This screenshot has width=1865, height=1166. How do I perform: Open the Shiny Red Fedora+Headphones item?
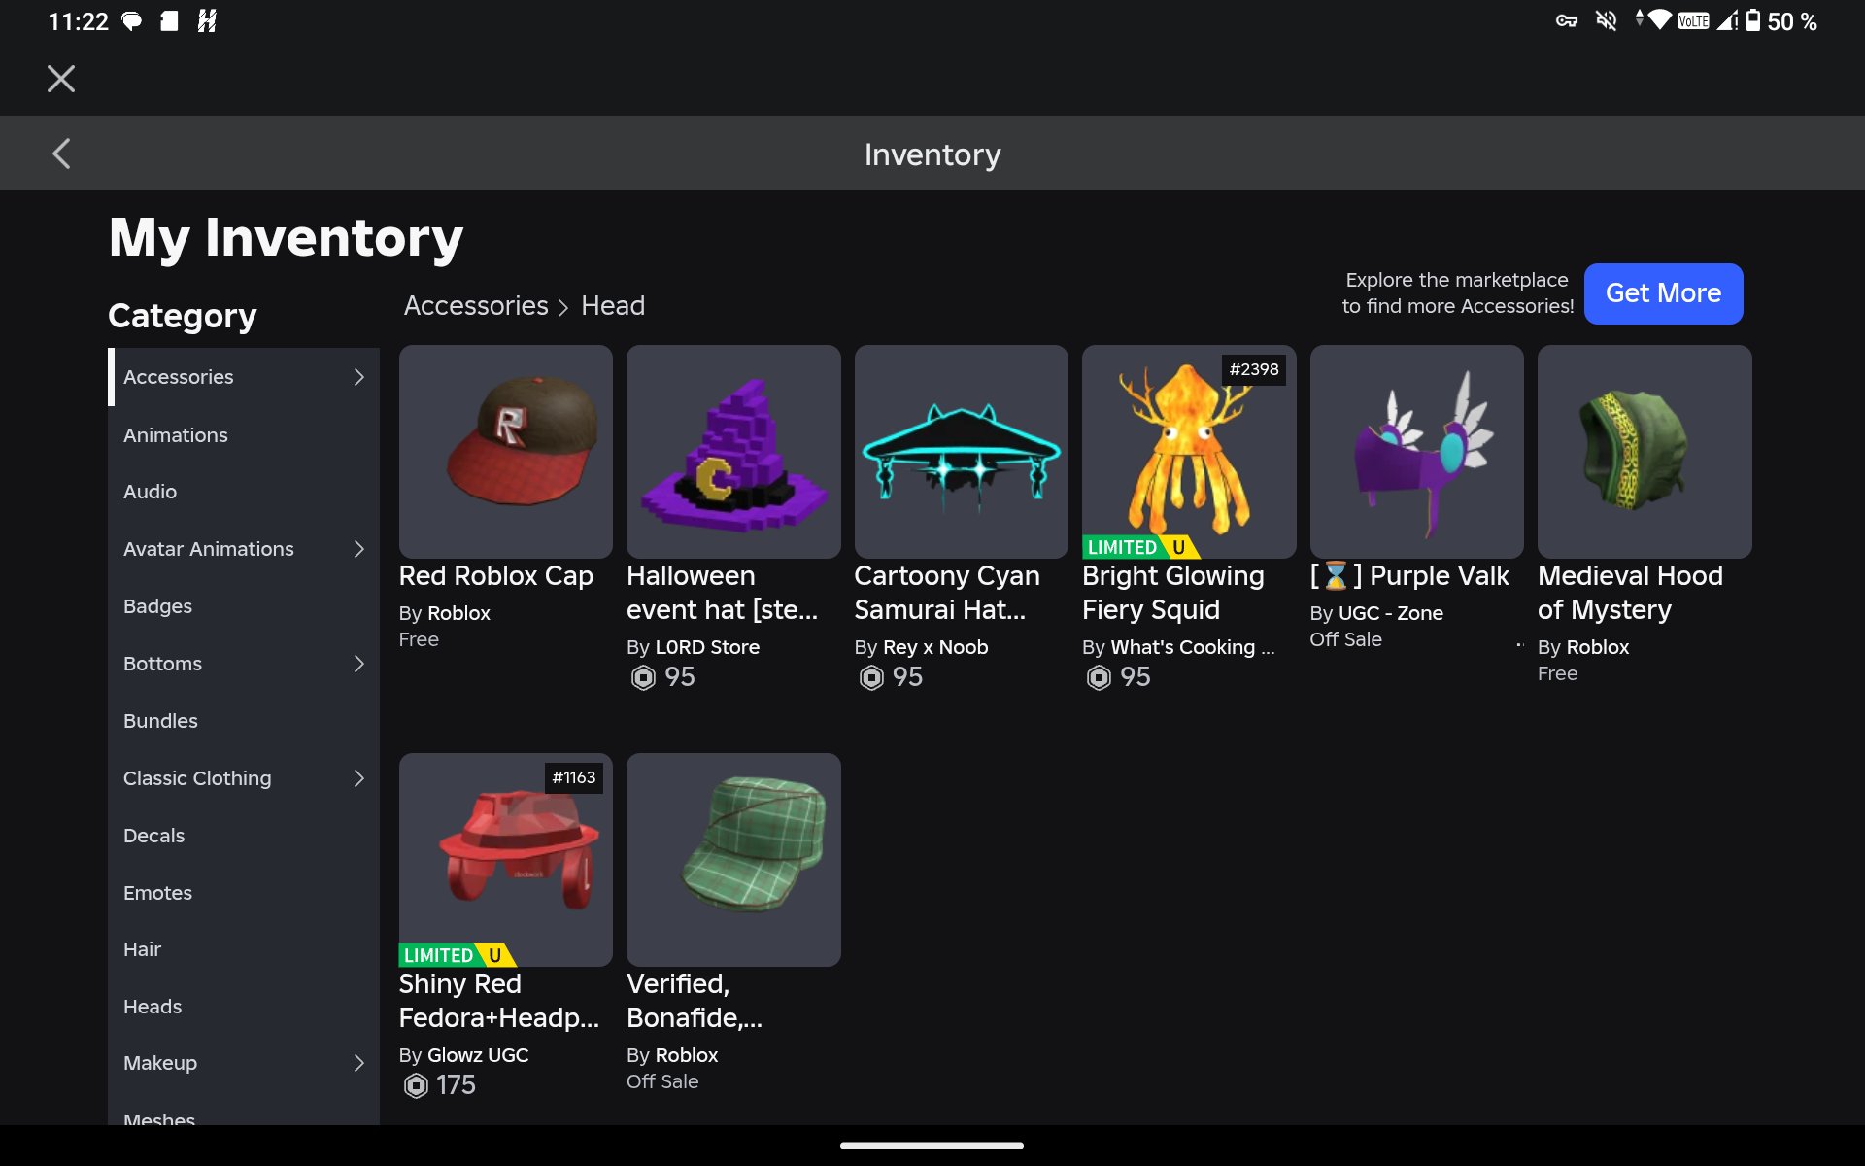(x=505, y=860)
